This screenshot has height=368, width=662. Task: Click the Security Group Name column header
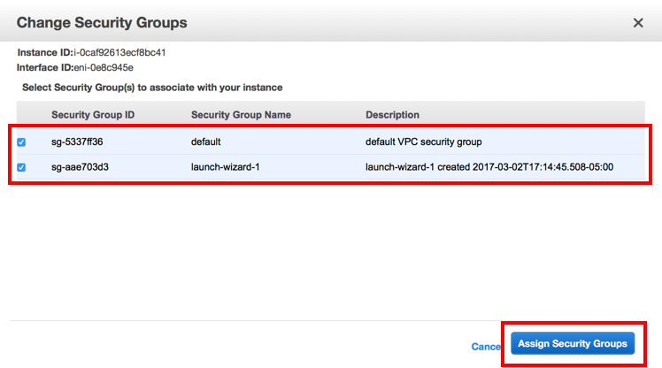(241, 115)
